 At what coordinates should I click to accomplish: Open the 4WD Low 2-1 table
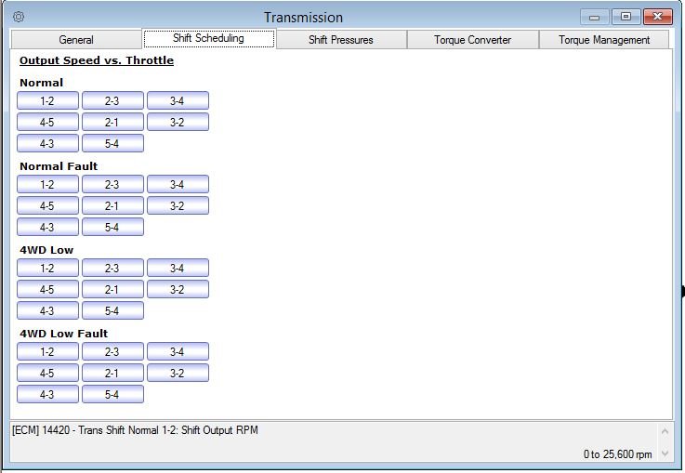point(112,290)
